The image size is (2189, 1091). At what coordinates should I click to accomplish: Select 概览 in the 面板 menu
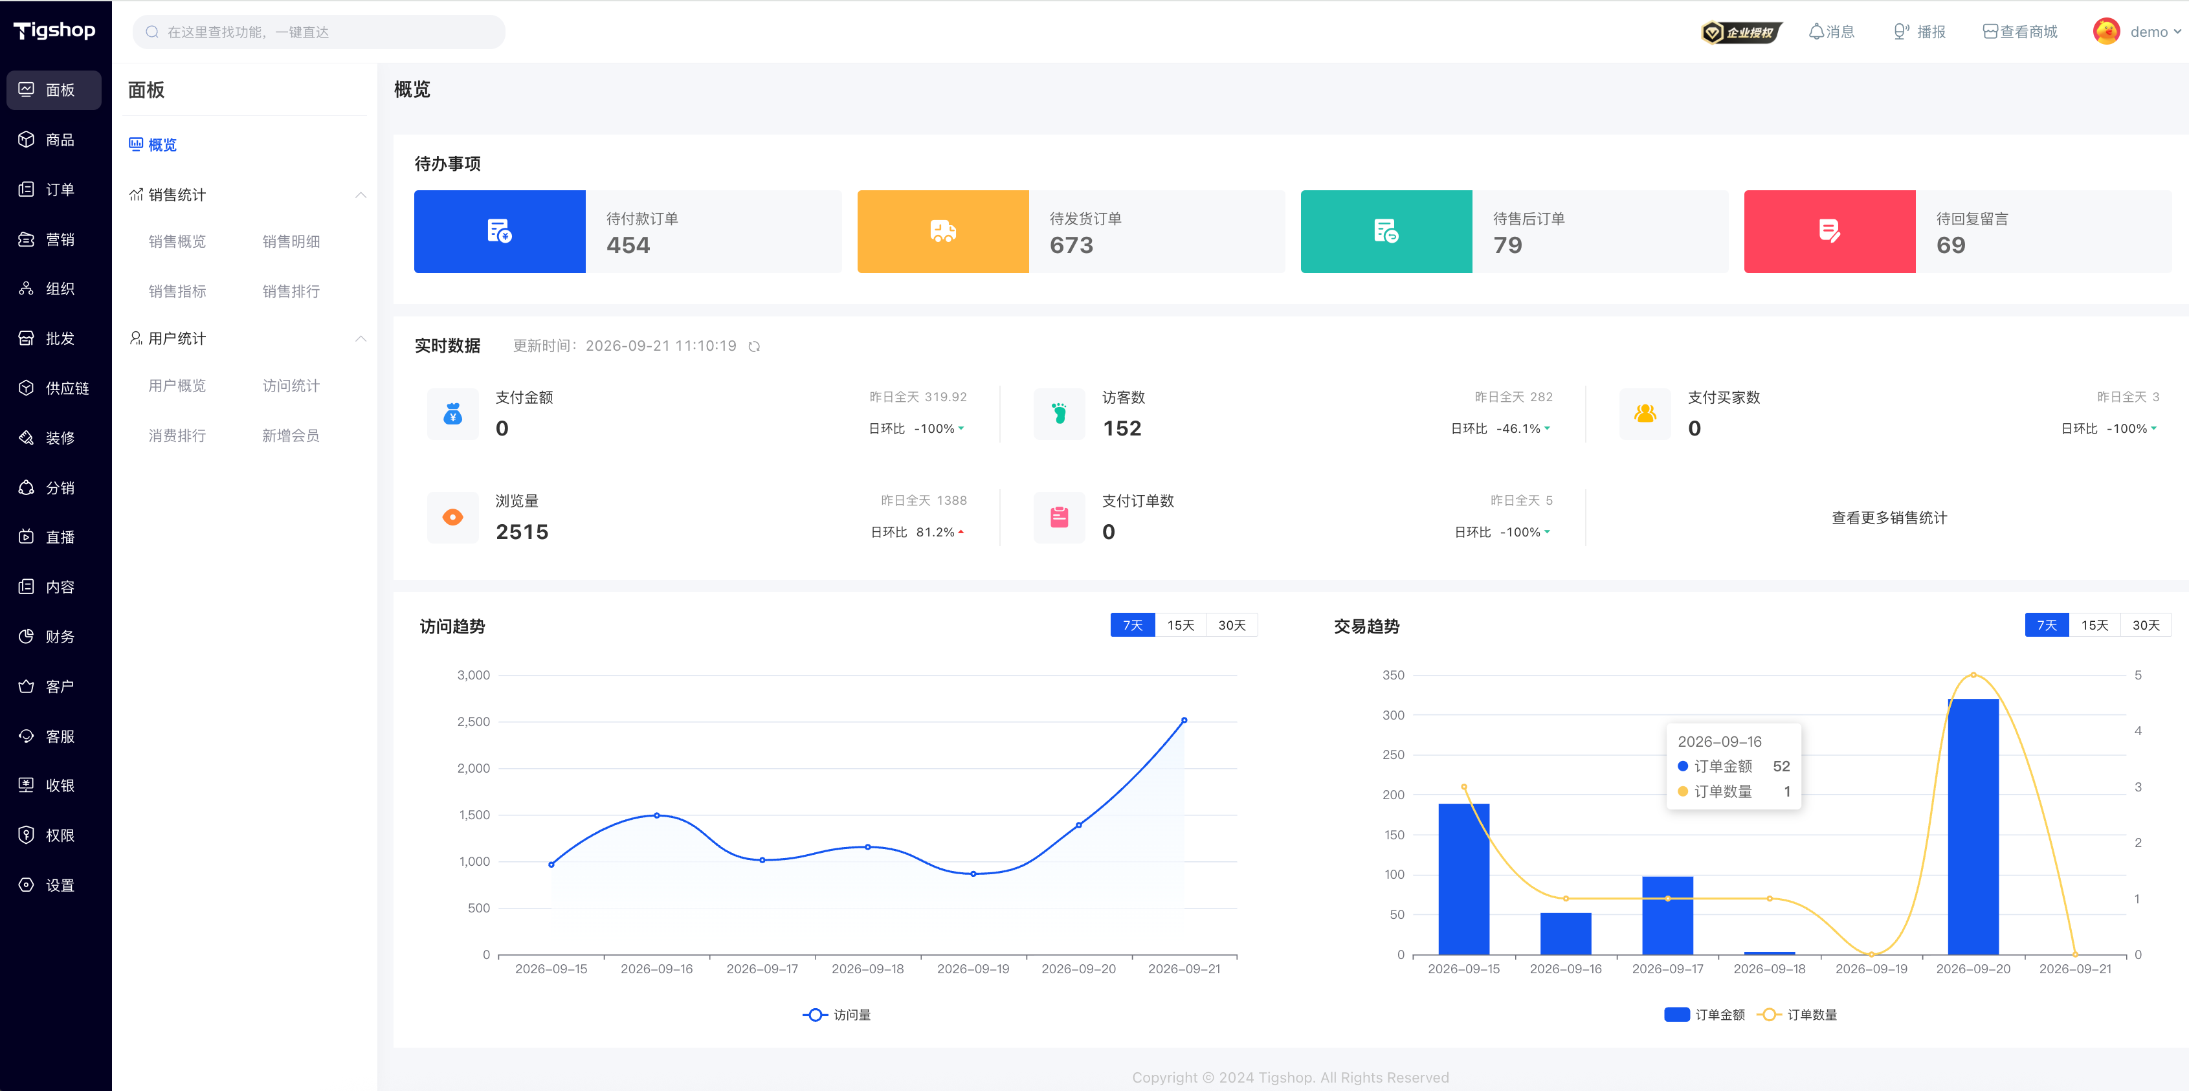153,144
